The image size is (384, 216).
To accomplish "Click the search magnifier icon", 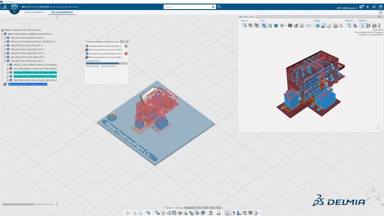I will 213,7.
